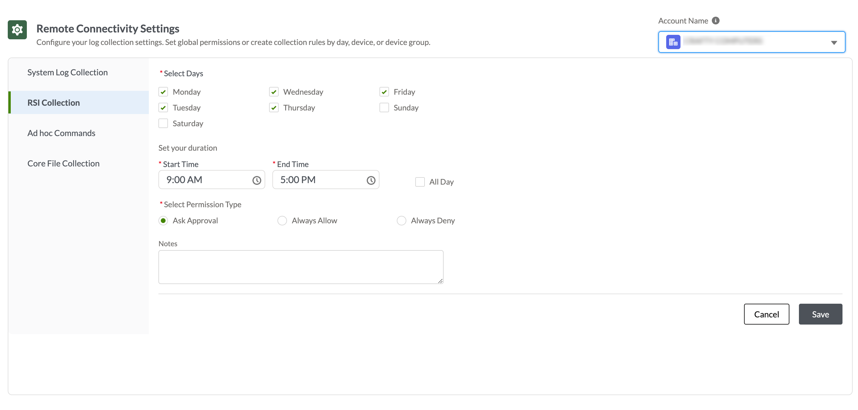Check the Sunday checkbox

pyautogui.click(x=384, y=107)
